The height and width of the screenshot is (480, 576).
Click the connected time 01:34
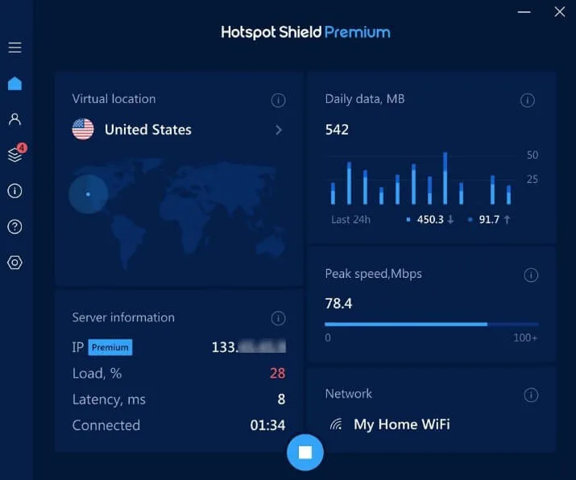[267, 425]
